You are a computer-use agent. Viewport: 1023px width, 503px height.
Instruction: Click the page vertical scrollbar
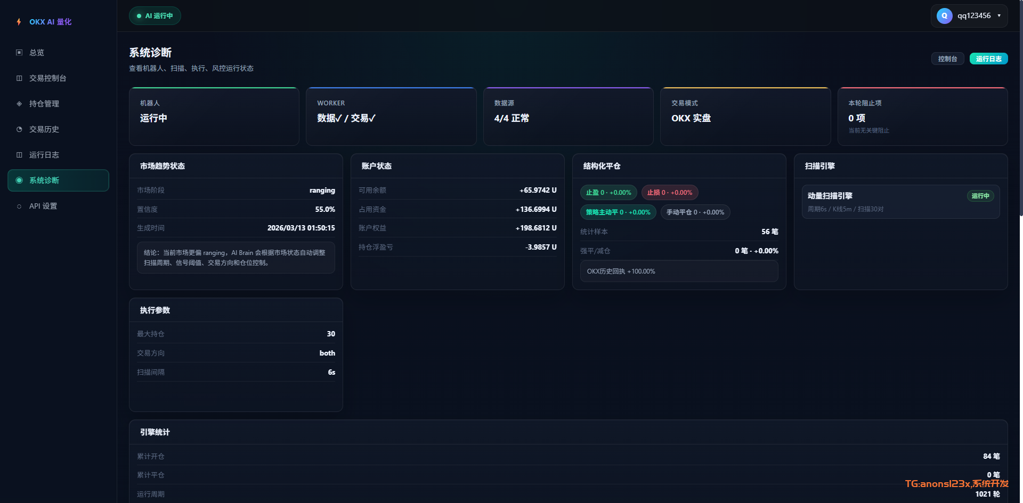tap(1020, 106)
